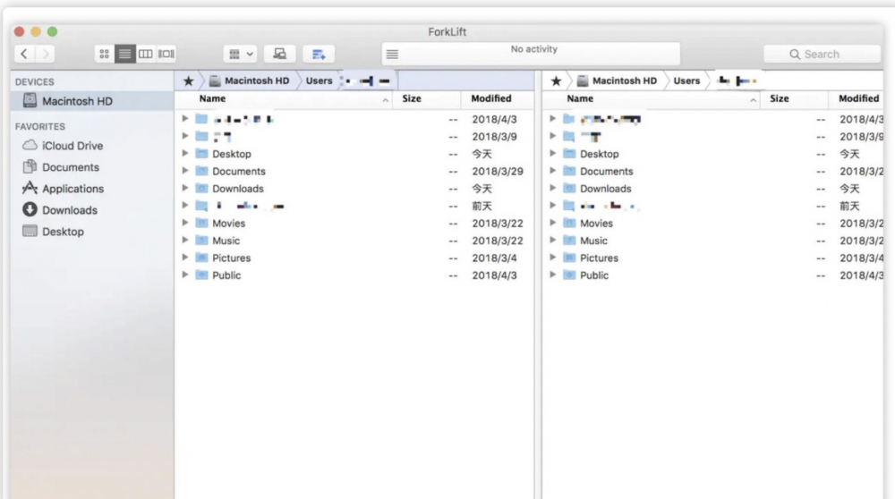This screenshot has height=499, width=895.
Task: Click Music name in right pane
Action: point(593,241)
